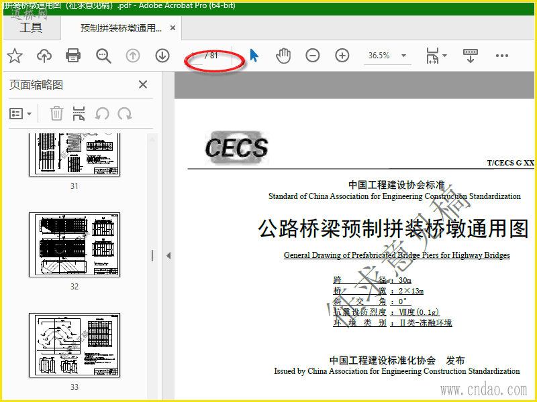
Task: Click the 页面缩略图 panel title
Action: click(x=36, y=84)
